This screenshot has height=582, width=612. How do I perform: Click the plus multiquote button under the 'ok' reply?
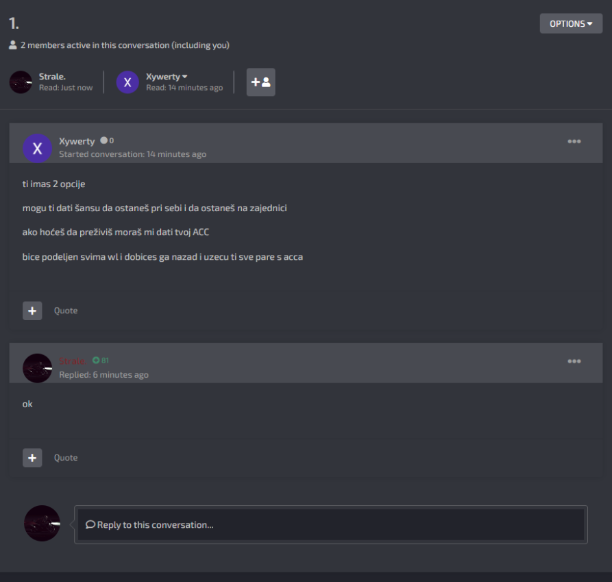pos(32,458)
